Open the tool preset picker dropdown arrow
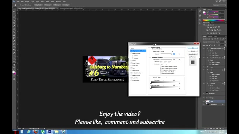This screenshot has width=239, height=134. pos(18,5)
